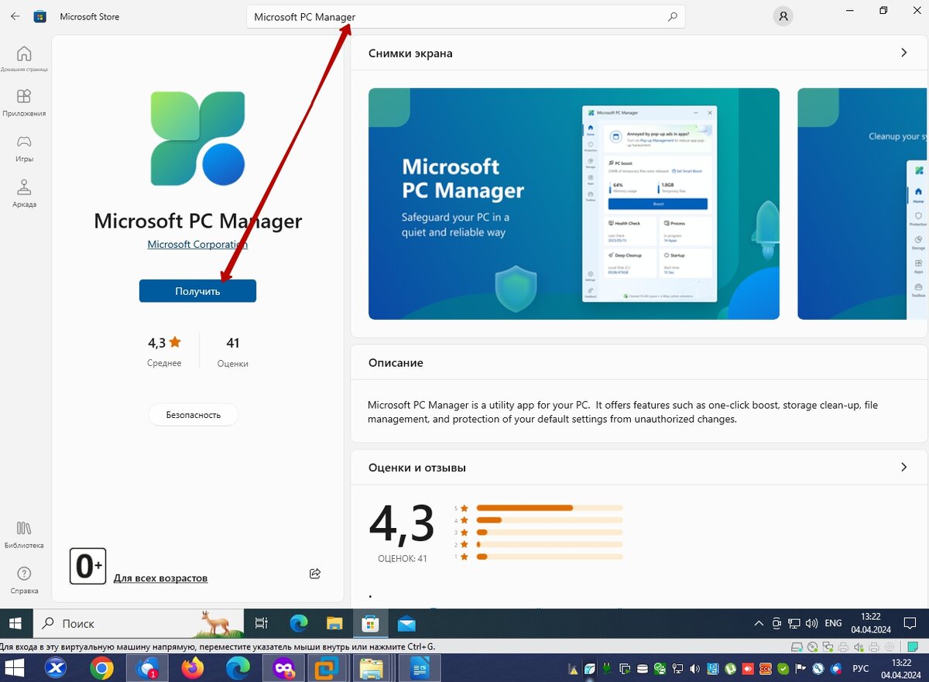The width and height of the screenshot is (929, 682).
Task: Click the 4,3 average rating on card
Action: click(x=164, y=342)
